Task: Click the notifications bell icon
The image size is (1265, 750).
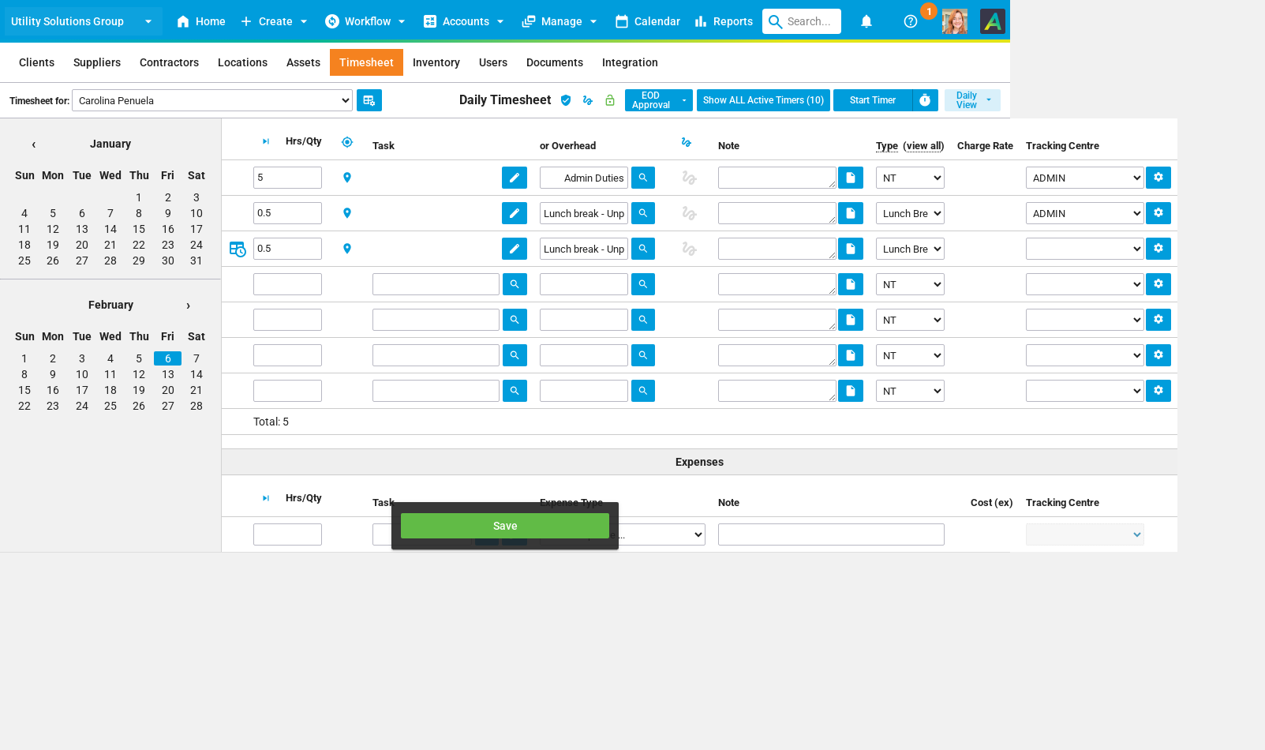Action: (866, 21)
